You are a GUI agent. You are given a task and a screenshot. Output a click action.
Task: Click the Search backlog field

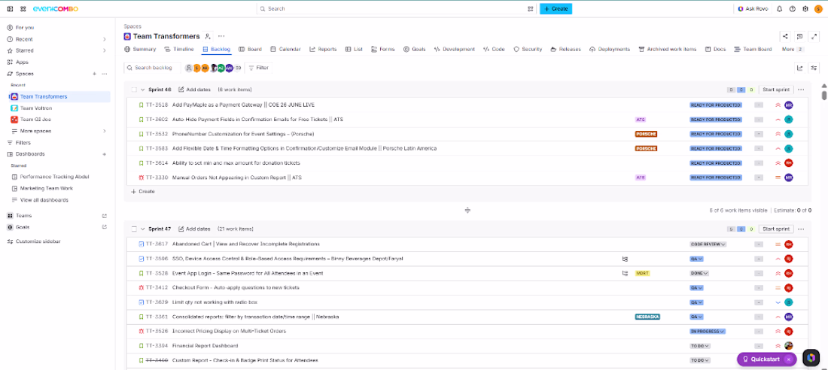click(x=152, y=68)
